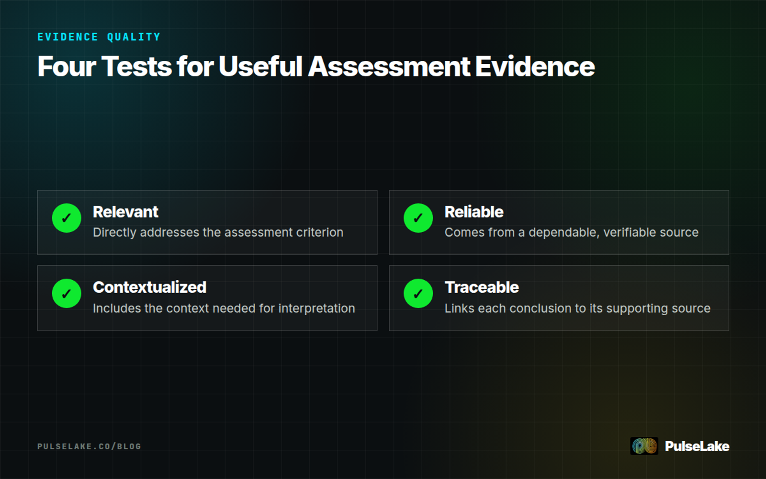Image resolution: width=766 pixels, height=479 pixels.
Task: Click 'Comes from a dependable, verifiable source' text
Action: click(x=572, y=232)
